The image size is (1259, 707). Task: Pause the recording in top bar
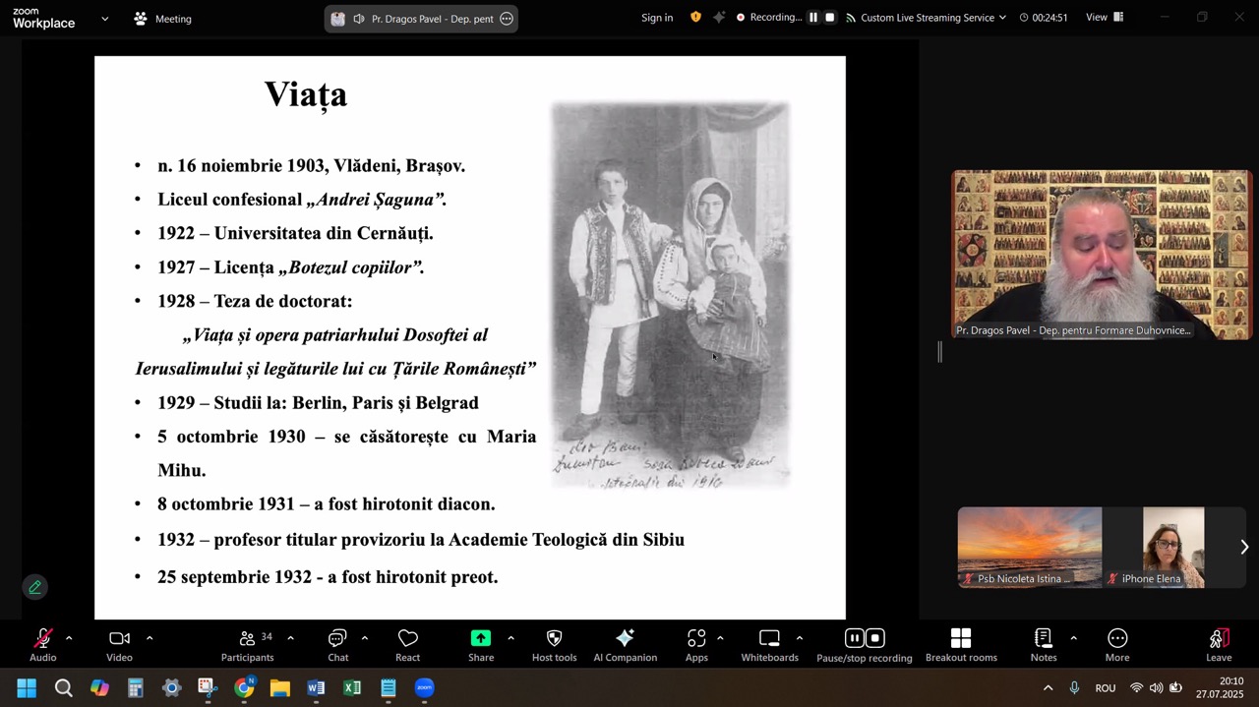point(813,18)
